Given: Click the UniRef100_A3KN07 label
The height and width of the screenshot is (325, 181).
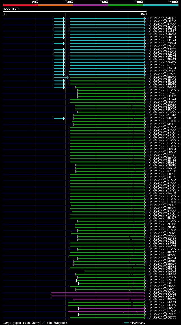Looking at the screenshot, I should (x=162, y=218).
